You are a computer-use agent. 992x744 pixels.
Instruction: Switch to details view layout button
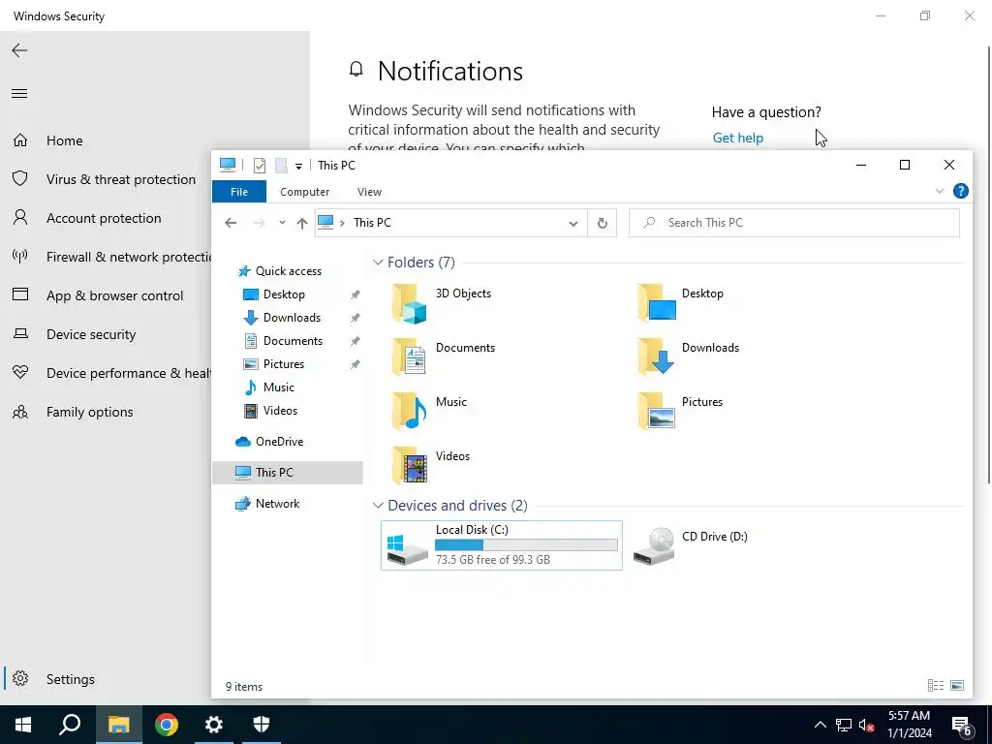tap(936, 685)
